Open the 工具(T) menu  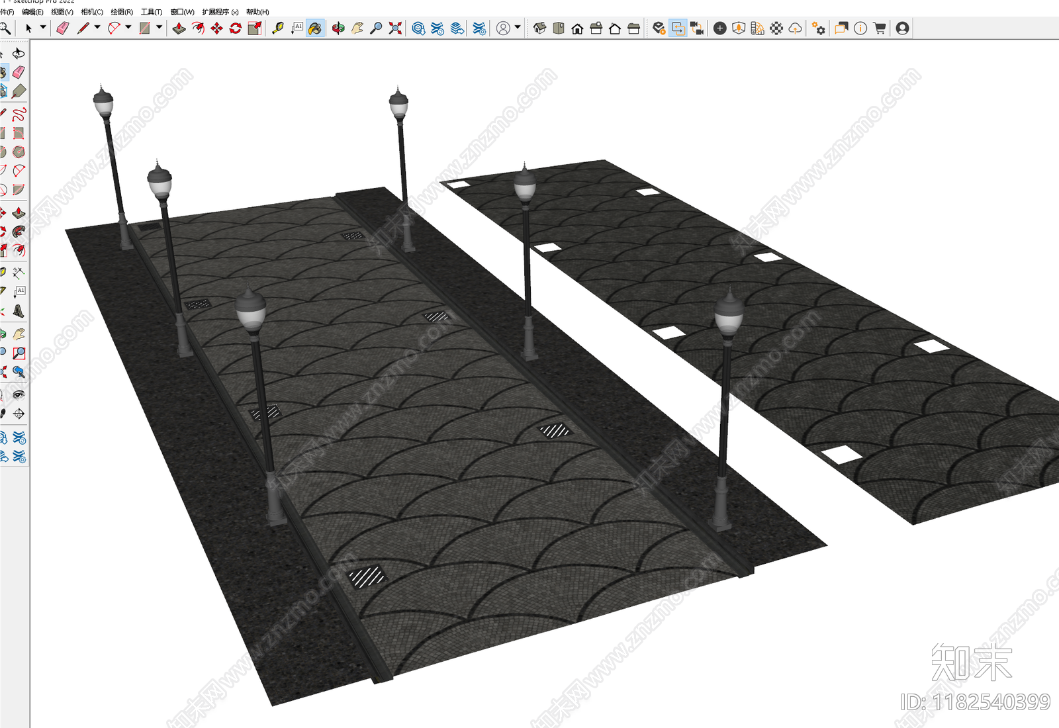tap(152, 12)
